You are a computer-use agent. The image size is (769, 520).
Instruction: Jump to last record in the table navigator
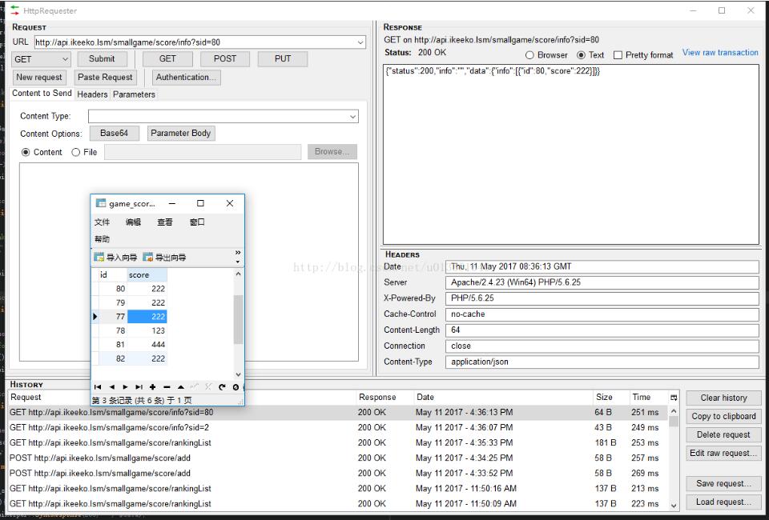coord(139,387)
